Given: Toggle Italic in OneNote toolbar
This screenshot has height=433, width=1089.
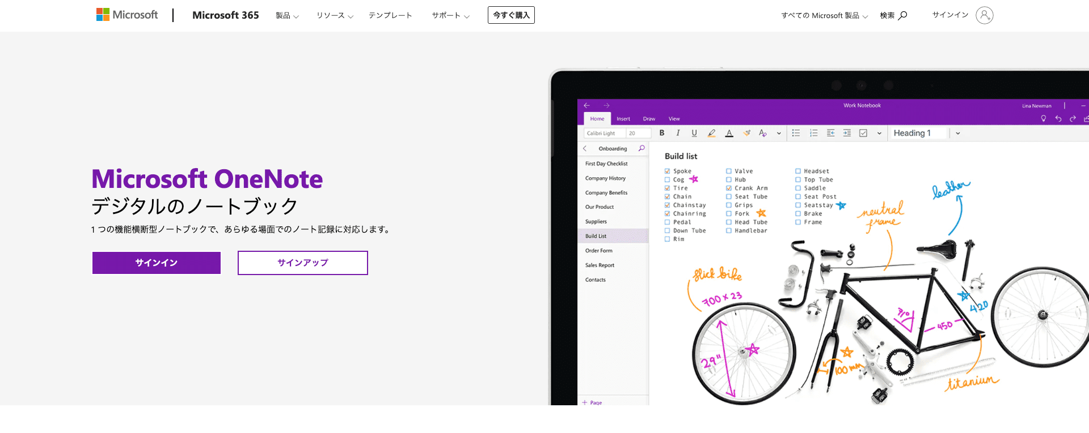Looking at the screenshot, I should tap(678, 133).
